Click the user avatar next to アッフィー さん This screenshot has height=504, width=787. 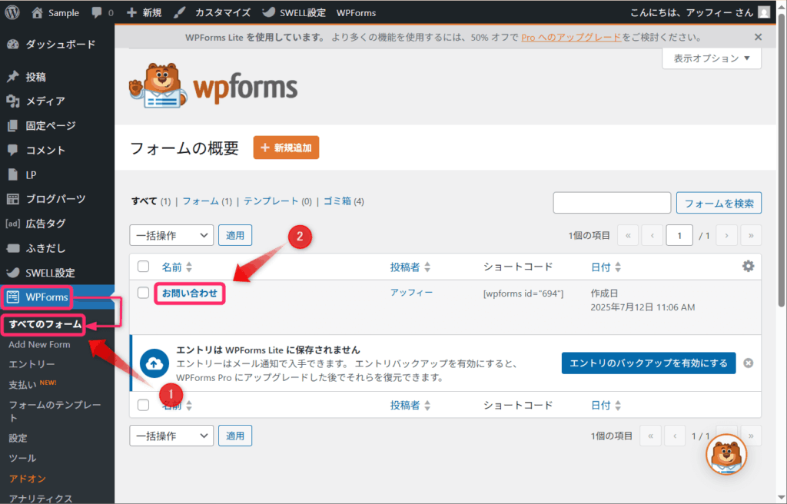764,12
